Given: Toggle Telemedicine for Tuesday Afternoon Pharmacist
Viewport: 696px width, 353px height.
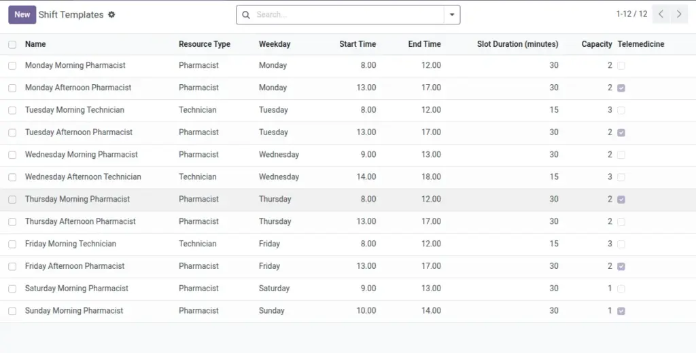Looking at the screenshot, I should 621,132.
